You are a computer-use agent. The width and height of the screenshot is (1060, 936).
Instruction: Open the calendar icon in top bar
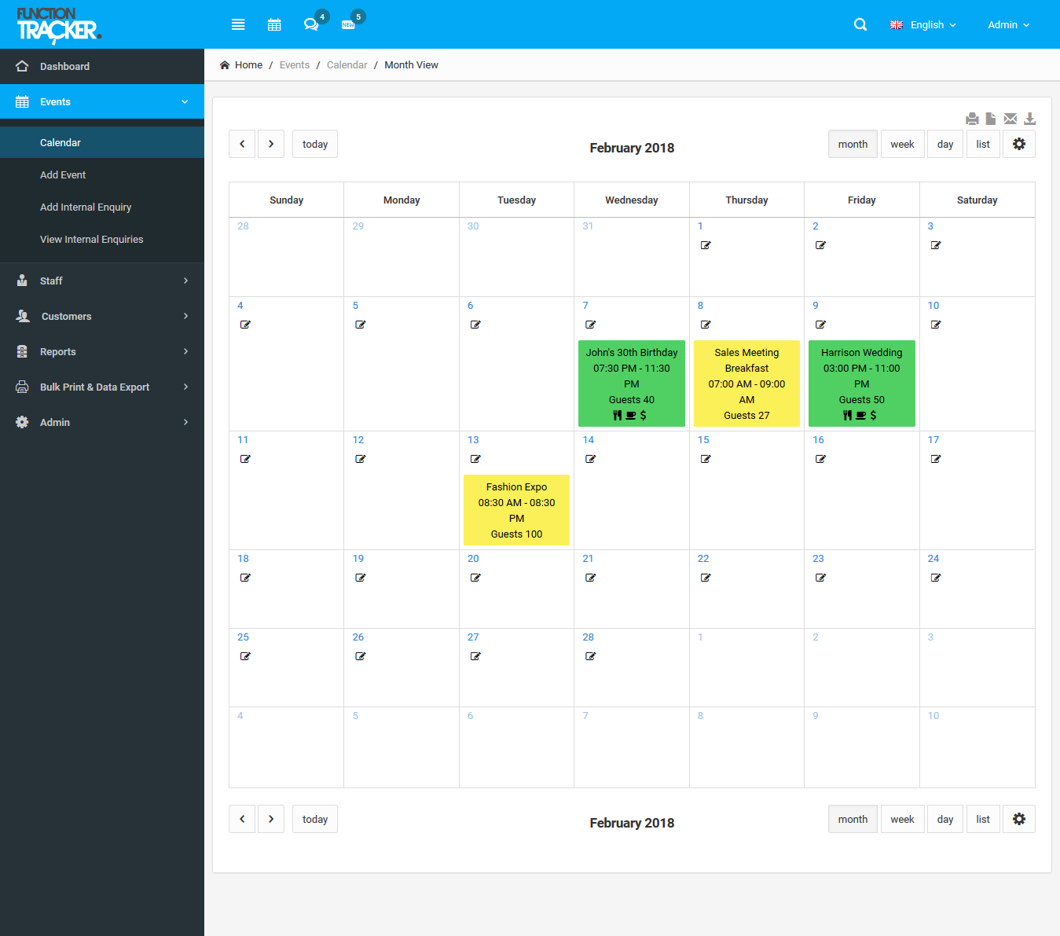pos(274,24)
